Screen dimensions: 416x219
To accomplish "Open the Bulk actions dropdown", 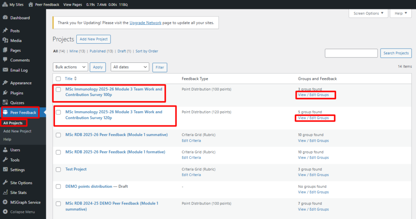I will coord(70,67).
